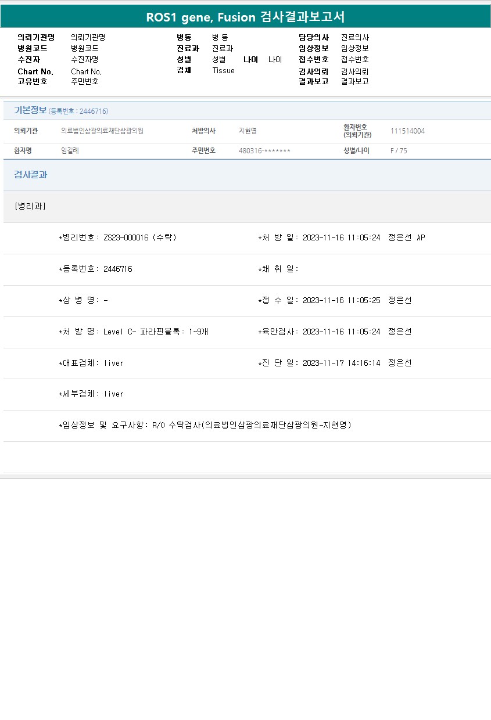Screen dimensions: 491x720
Task: Click the 진단일 date 2023-11-17 14:16:14
Action: coord(341,363)
